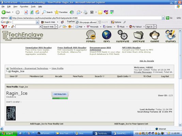Open the News globe icon
Image resolution: width=182 pixels, height=136 pixels.
(x=107, y=36)
